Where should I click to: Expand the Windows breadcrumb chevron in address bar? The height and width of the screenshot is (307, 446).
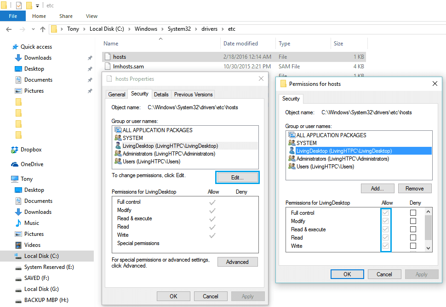pos(161,29)
